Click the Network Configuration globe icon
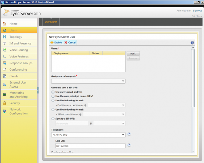Screen dimensions: 204x163 click(5, 111)
